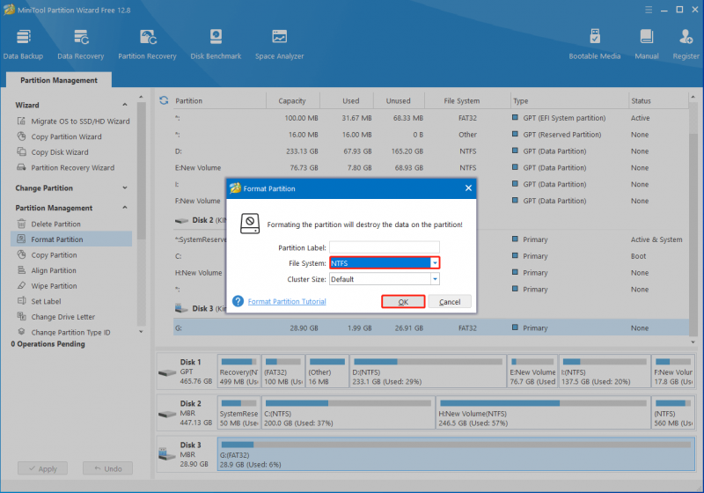This screenshot has width=704, height=493.
Task: Select Change Partition Type ID
Action: coord(63,332)
